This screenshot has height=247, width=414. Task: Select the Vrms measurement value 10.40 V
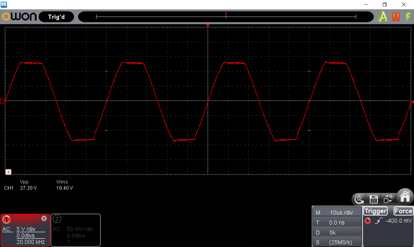coord(64,188)
